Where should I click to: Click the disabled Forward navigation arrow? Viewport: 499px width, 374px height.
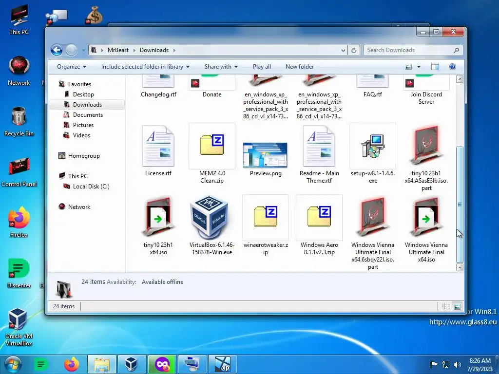71,50
